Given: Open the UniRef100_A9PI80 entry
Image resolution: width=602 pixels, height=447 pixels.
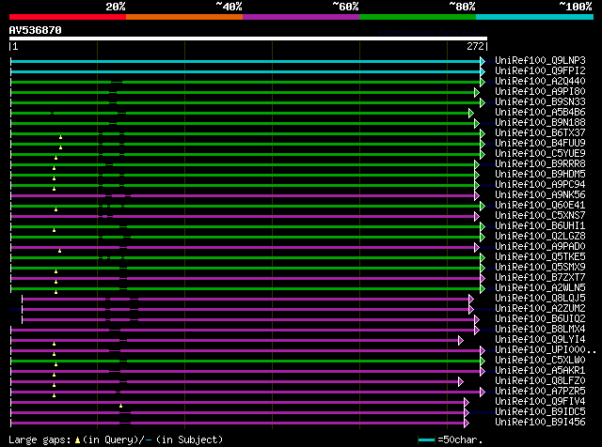Looking at the screenshot, I should (540, 92).
